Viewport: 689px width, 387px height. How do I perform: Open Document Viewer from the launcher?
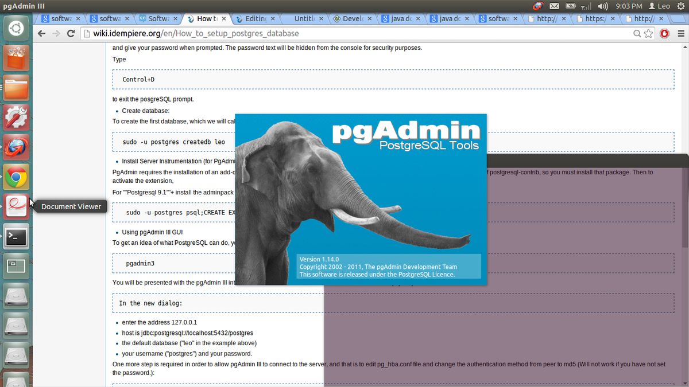pyautogui.click(x=16, y=206)
